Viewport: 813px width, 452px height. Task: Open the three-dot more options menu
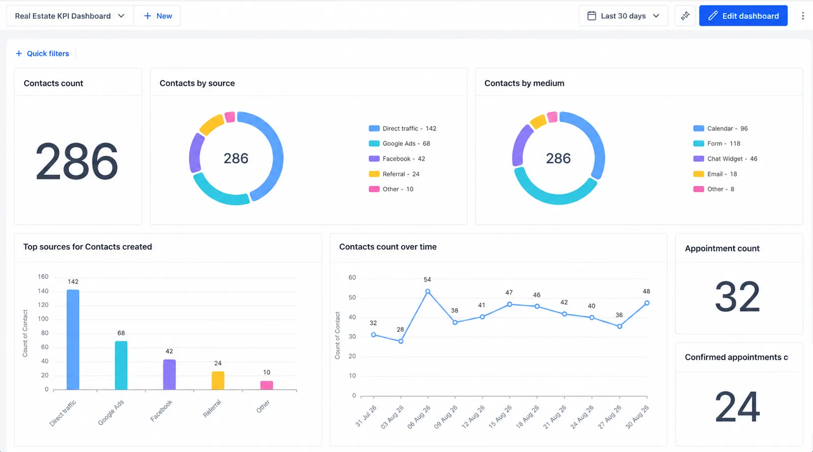tap(803, 16)
